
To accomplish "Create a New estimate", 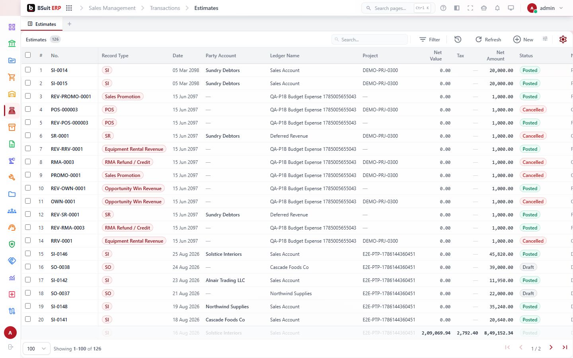I will click(x=523, y=39).
